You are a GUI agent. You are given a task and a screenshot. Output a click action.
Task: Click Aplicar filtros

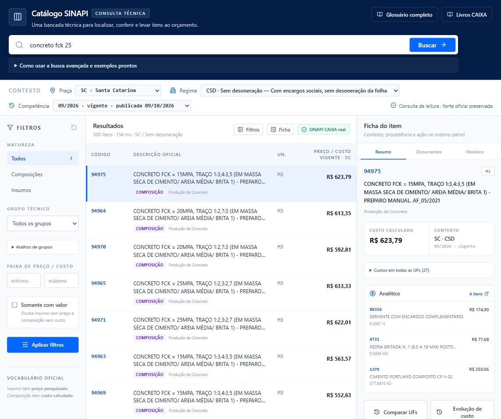click(43, 344)
